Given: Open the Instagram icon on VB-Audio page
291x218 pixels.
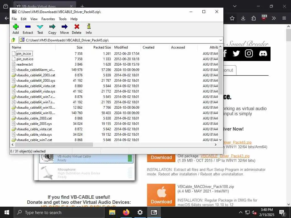Looking at the screenshot, I should click(x=249, y=54).
